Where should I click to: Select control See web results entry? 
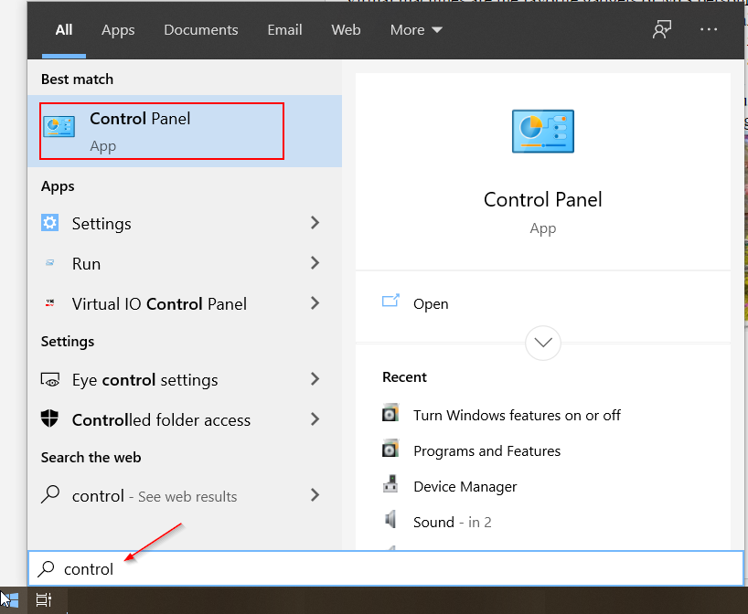(x=185, y=495)
